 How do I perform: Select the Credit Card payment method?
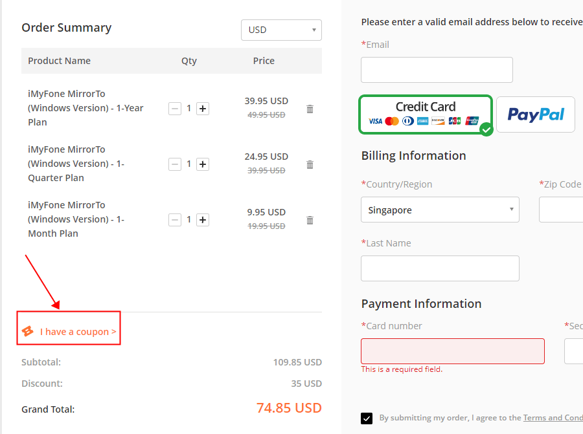click(x=426, y=114)
